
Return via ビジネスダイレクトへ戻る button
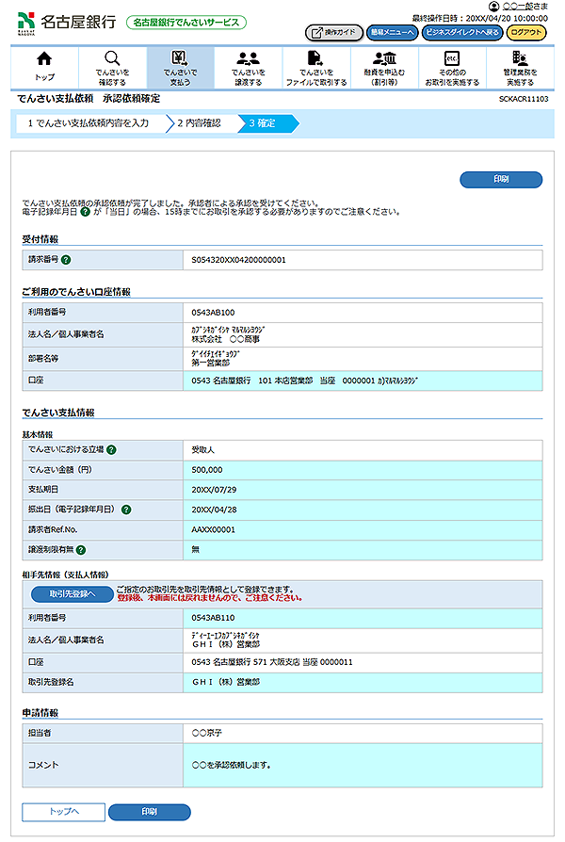coord(462,32)
